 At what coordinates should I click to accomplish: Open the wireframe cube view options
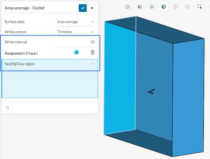(128, 7)
